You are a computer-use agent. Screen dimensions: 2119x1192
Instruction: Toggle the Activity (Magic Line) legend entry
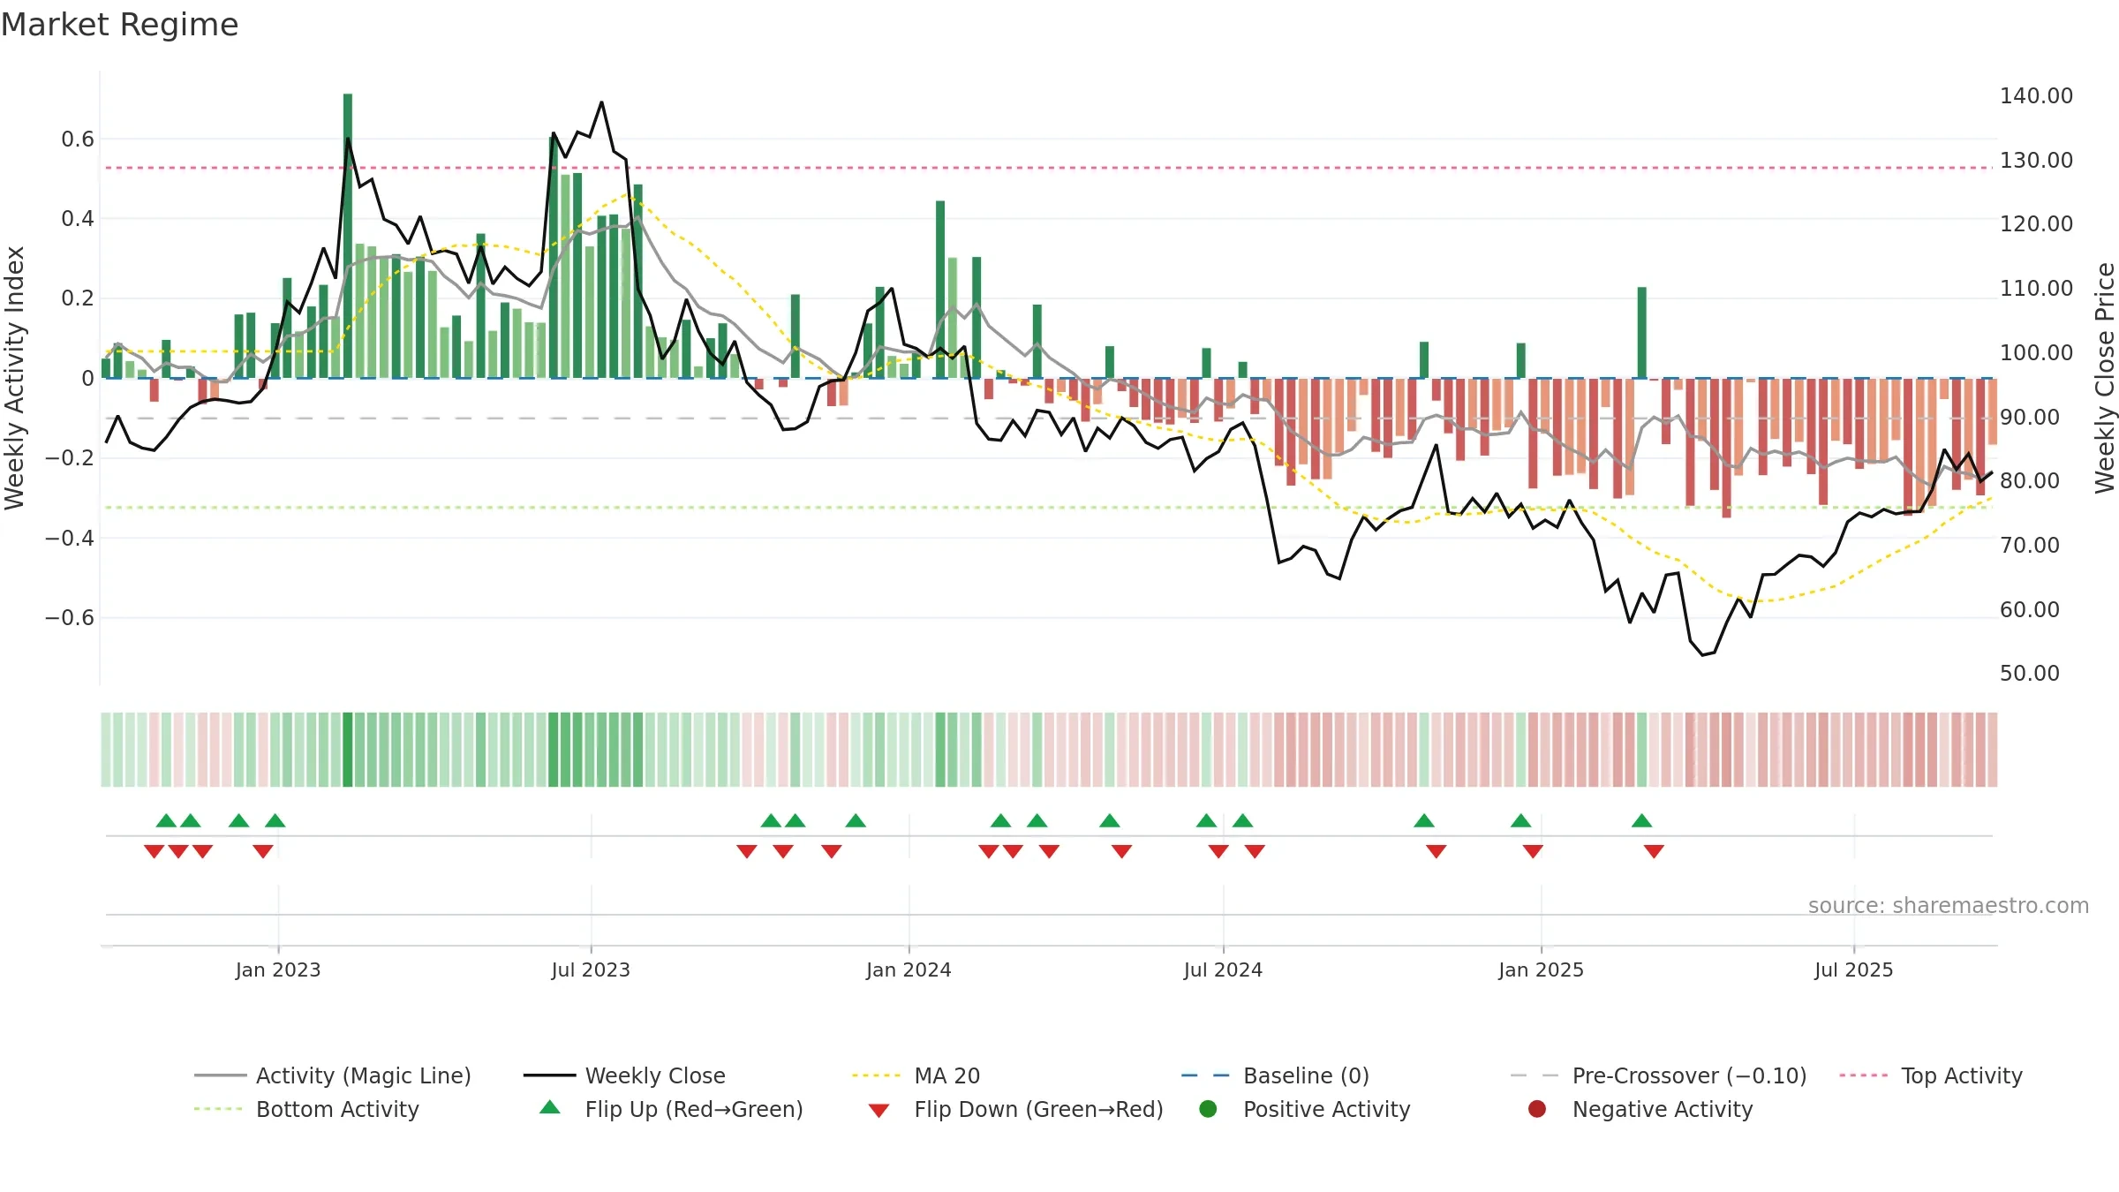tap(333, 1075)
